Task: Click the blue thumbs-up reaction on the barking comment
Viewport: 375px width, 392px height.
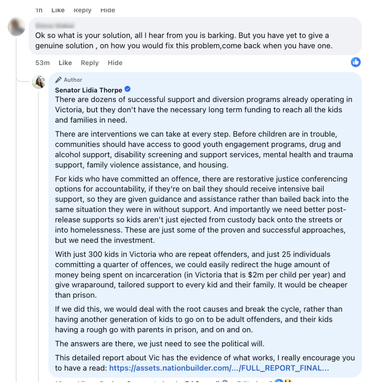Action: pos(355,62)
